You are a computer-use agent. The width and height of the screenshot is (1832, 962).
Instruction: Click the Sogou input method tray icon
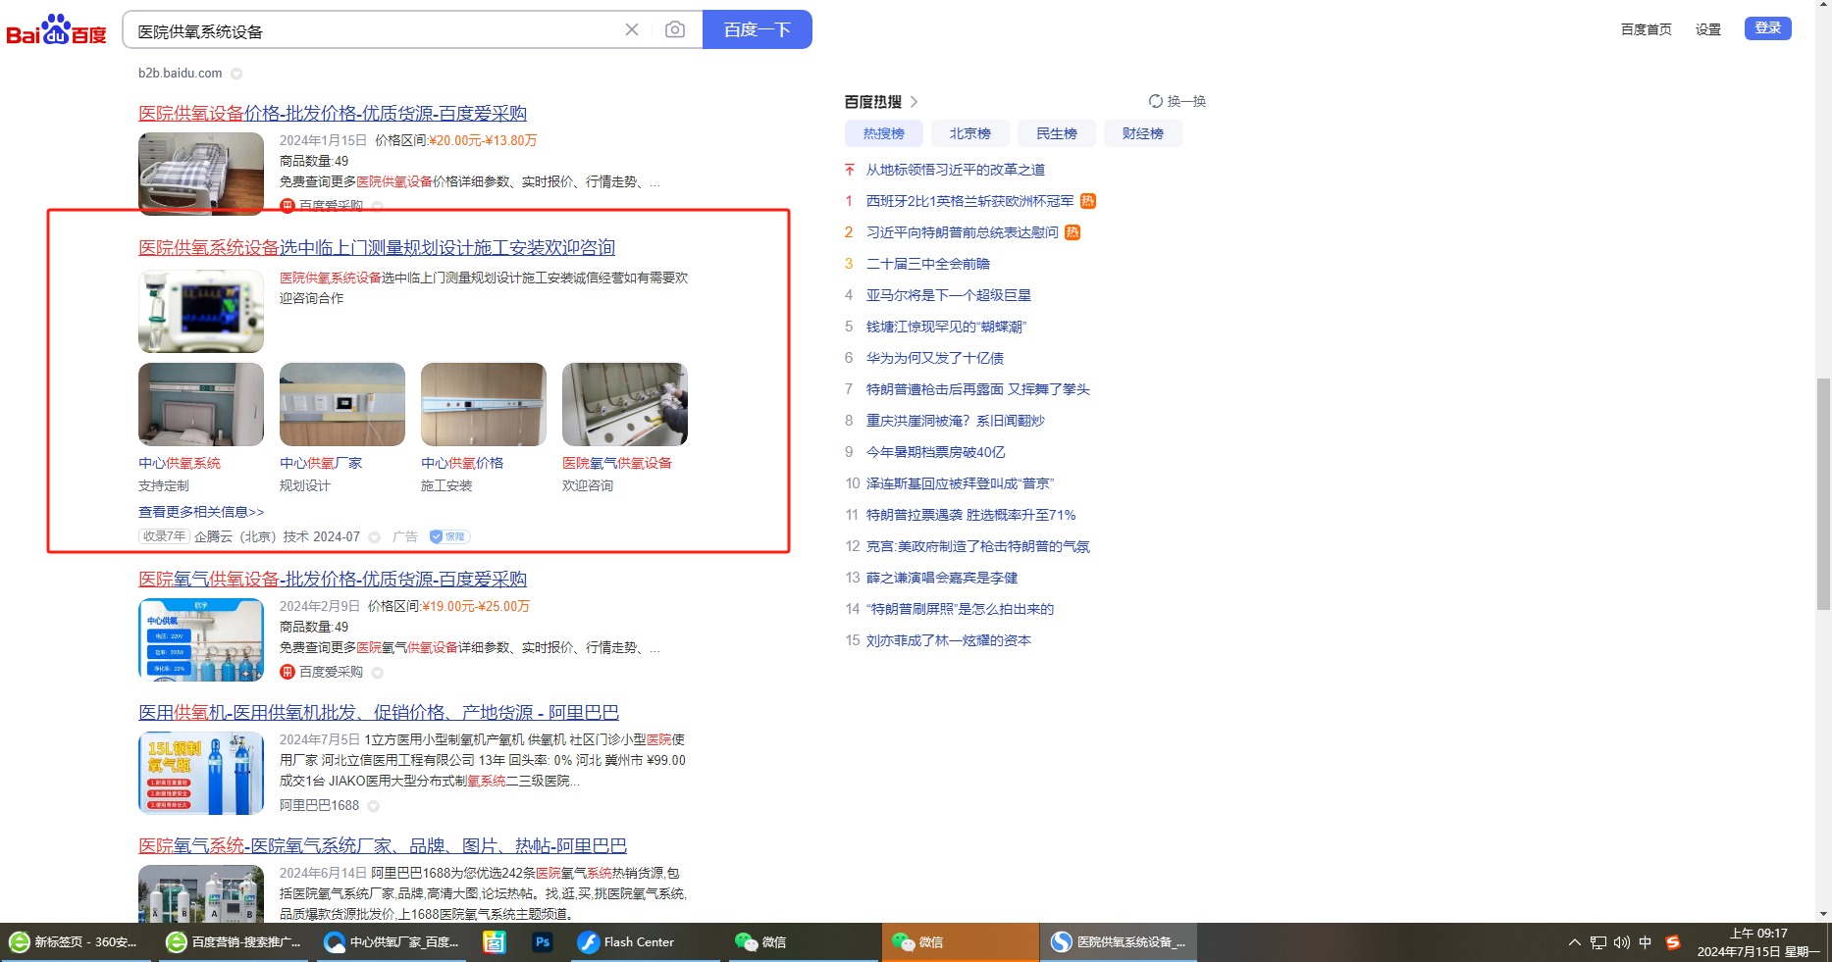1673,942
